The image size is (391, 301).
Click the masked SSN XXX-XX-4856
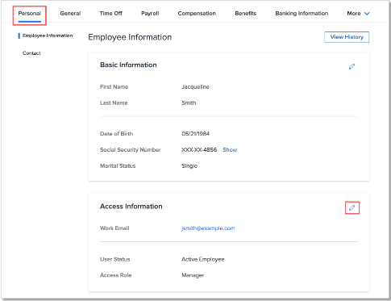(199, 150)
